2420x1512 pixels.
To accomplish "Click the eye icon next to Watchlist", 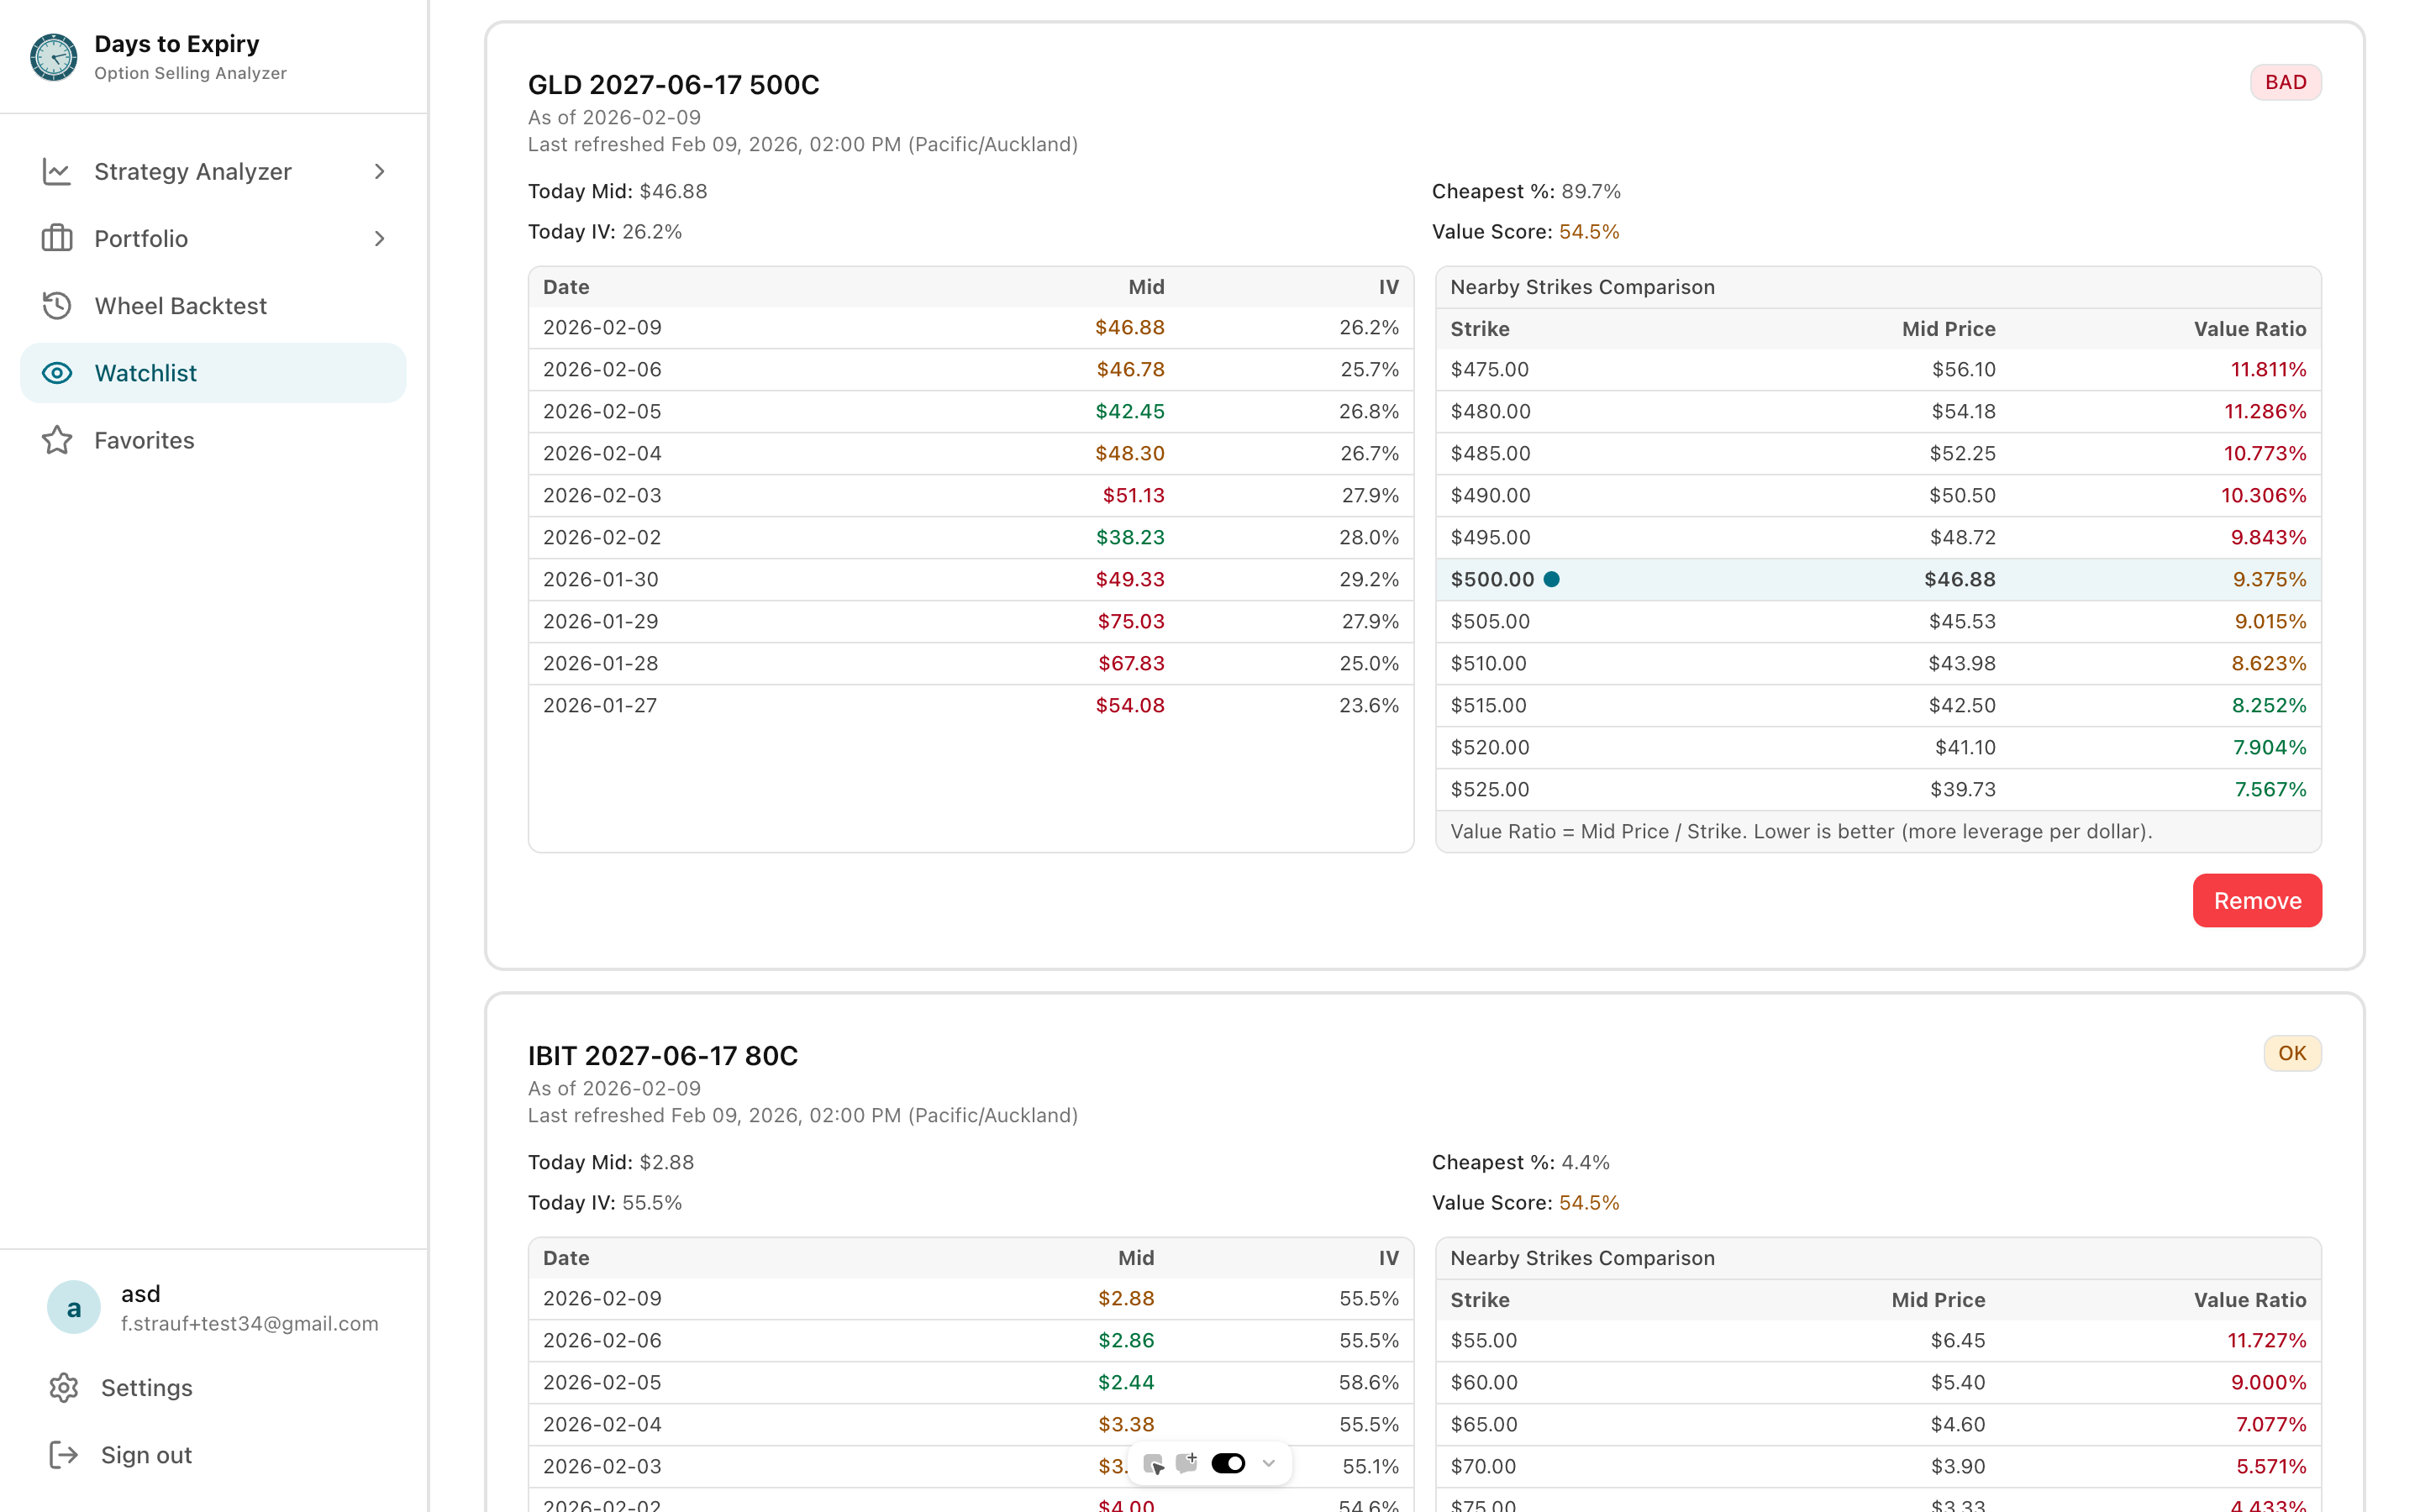I will click(x=57, y=372).
